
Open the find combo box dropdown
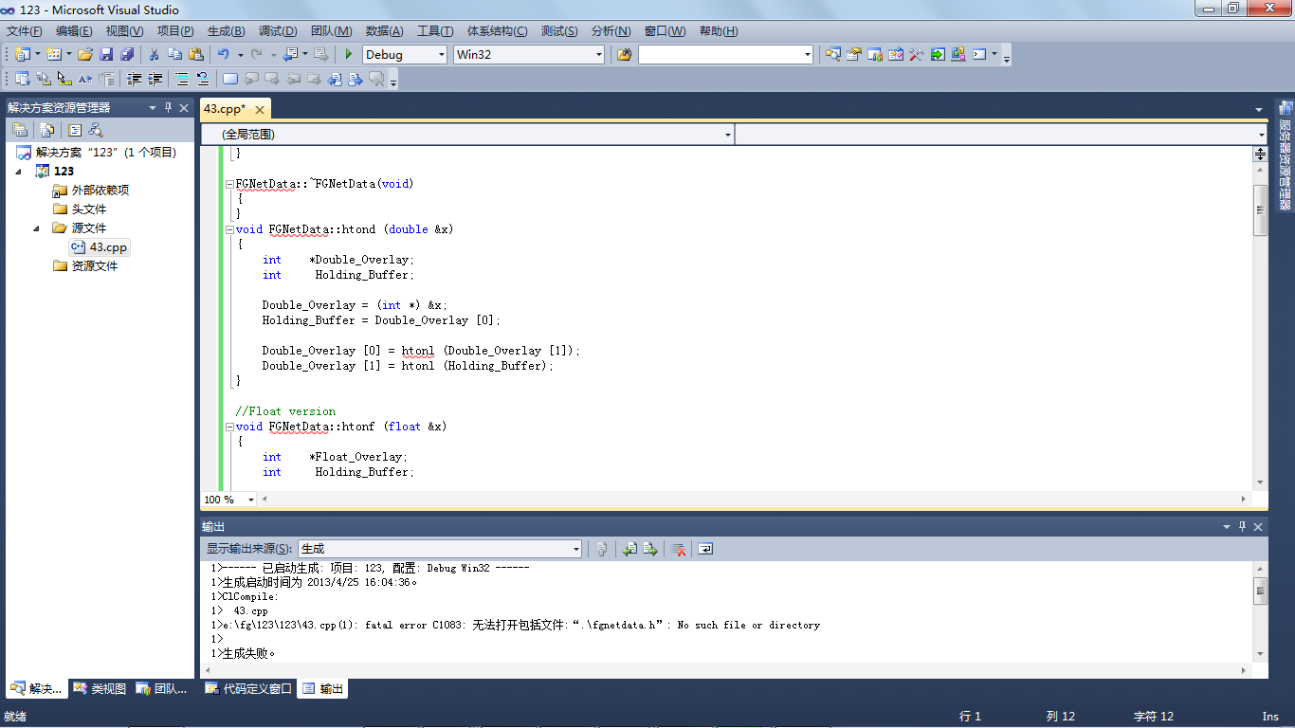(808, 55)
